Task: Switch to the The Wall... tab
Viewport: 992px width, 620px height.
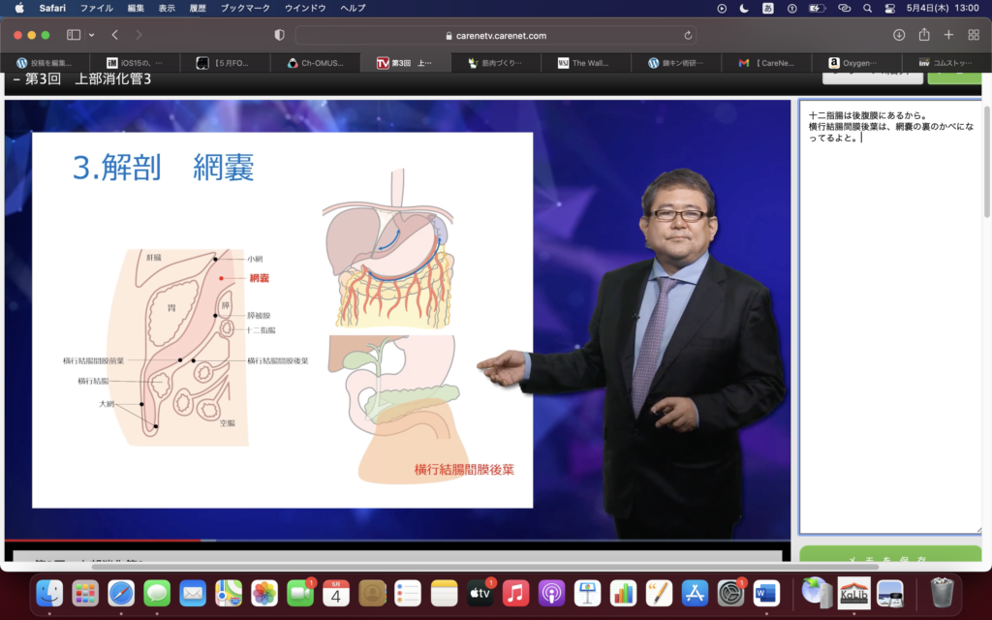Action: pyautogui.click(x=584, y=63)
